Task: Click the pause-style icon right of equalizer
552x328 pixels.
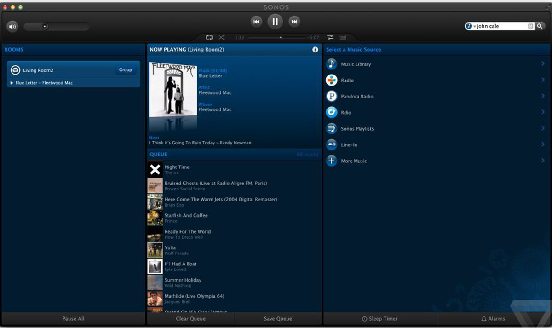Action: pyautogui.click(x=343, y=37)
